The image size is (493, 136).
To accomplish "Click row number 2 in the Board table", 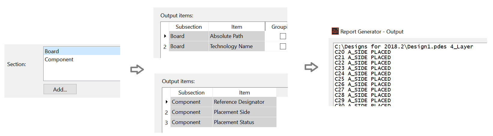I will coord(165,47).
